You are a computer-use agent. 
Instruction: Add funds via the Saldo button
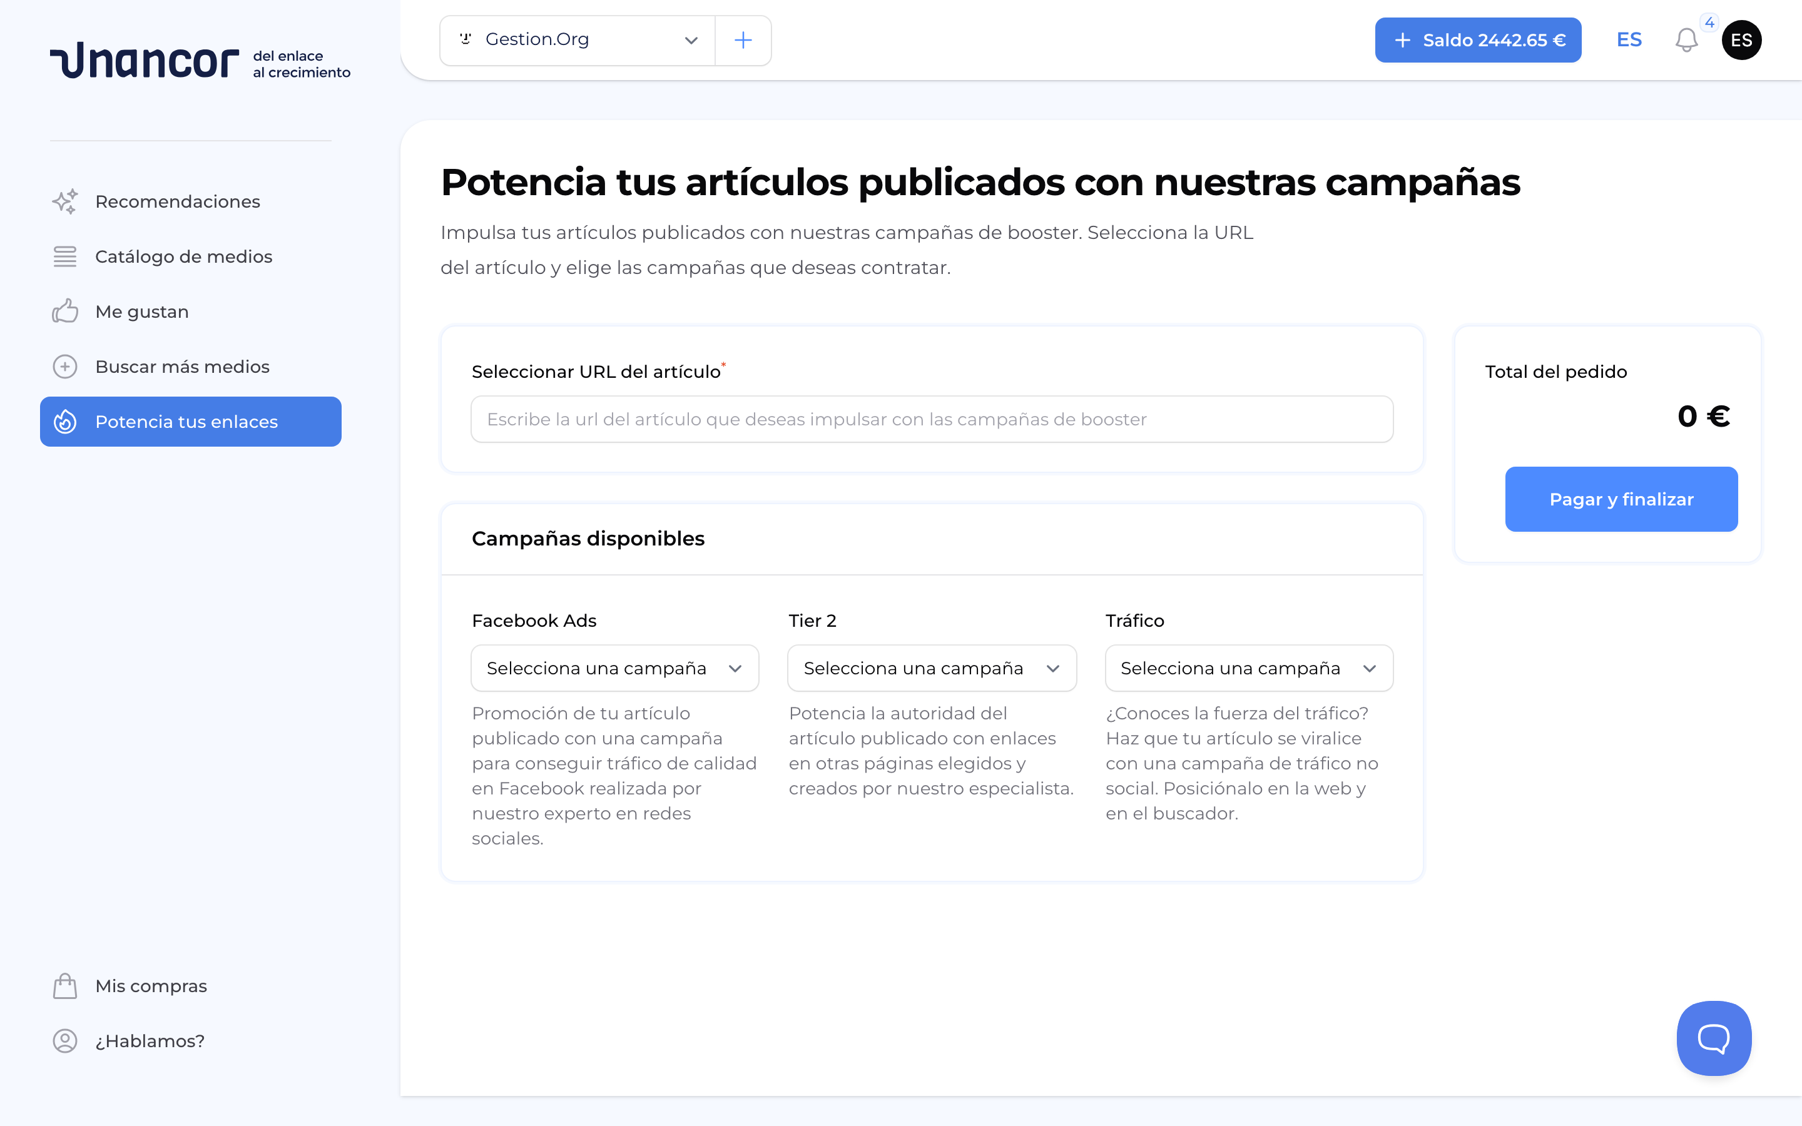pos(1478,40)
